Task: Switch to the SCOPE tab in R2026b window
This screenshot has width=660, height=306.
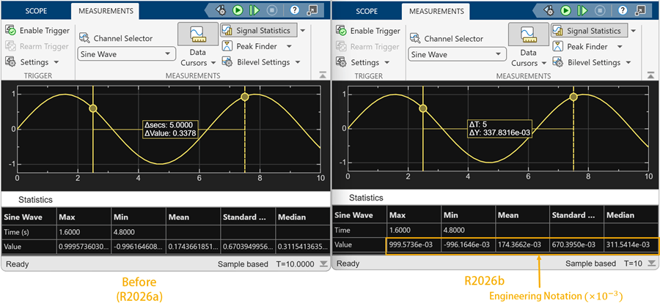Action: pyautogui.click(x=366, y=11)
